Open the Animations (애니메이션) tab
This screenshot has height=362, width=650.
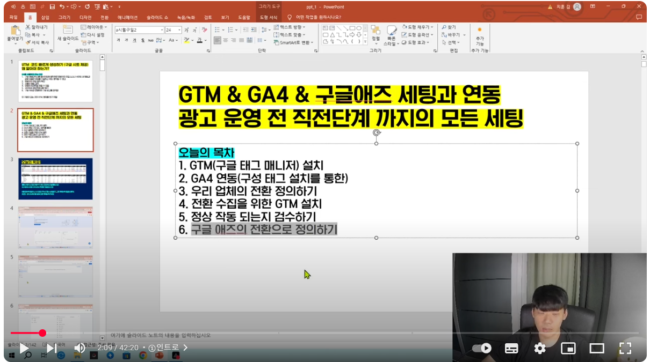click(127, 17)
